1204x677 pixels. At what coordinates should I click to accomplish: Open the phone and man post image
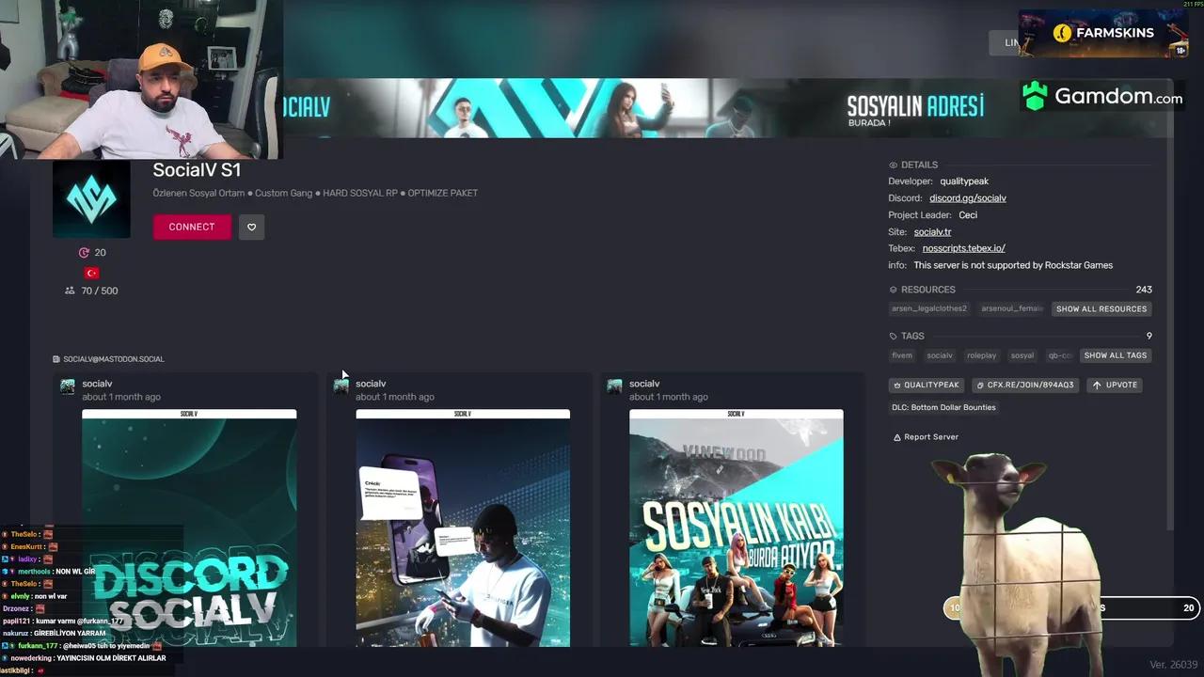coord(463,528)
